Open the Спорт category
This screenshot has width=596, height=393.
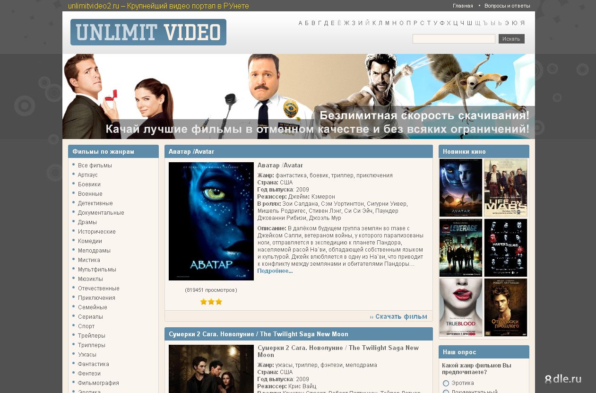pyautogui.click(x=86, y=326)
